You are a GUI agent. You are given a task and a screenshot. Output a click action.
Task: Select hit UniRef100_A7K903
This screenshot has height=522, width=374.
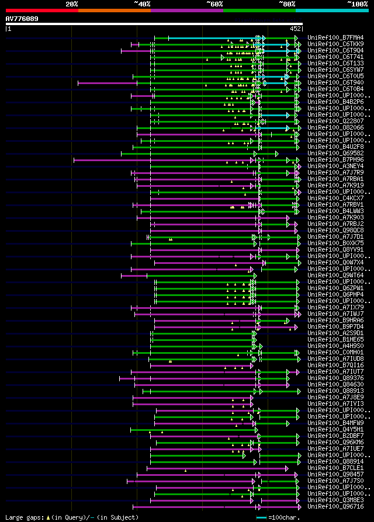335,218
